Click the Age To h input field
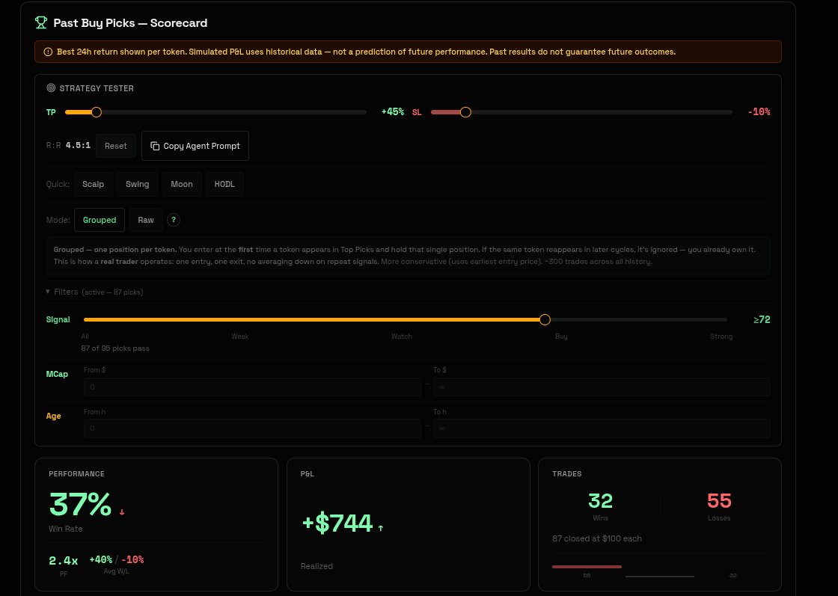838x596 pixels. click(602, 428)
